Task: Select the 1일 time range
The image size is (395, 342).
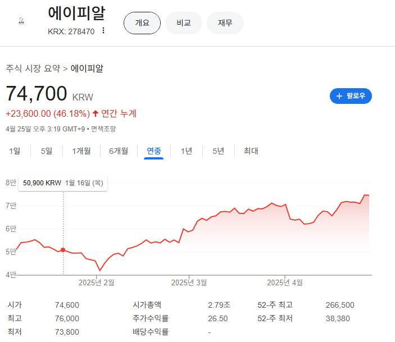Action: coord(15,151)
